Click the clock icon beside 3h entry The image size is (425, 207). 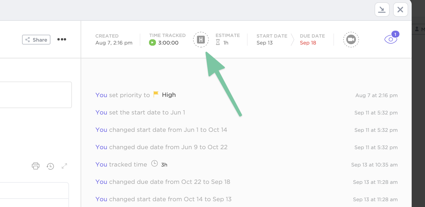click(x=155, y=164)
